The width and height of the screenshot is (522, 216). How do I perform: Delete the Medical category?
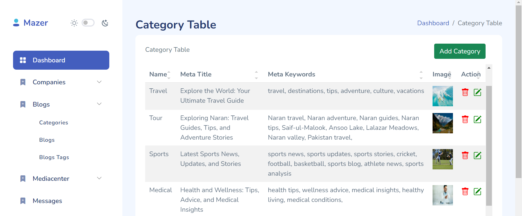coord(465,191)
